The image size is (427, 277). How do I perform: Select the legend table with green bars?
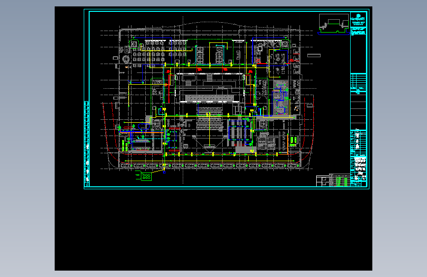(x=340, y=180)
